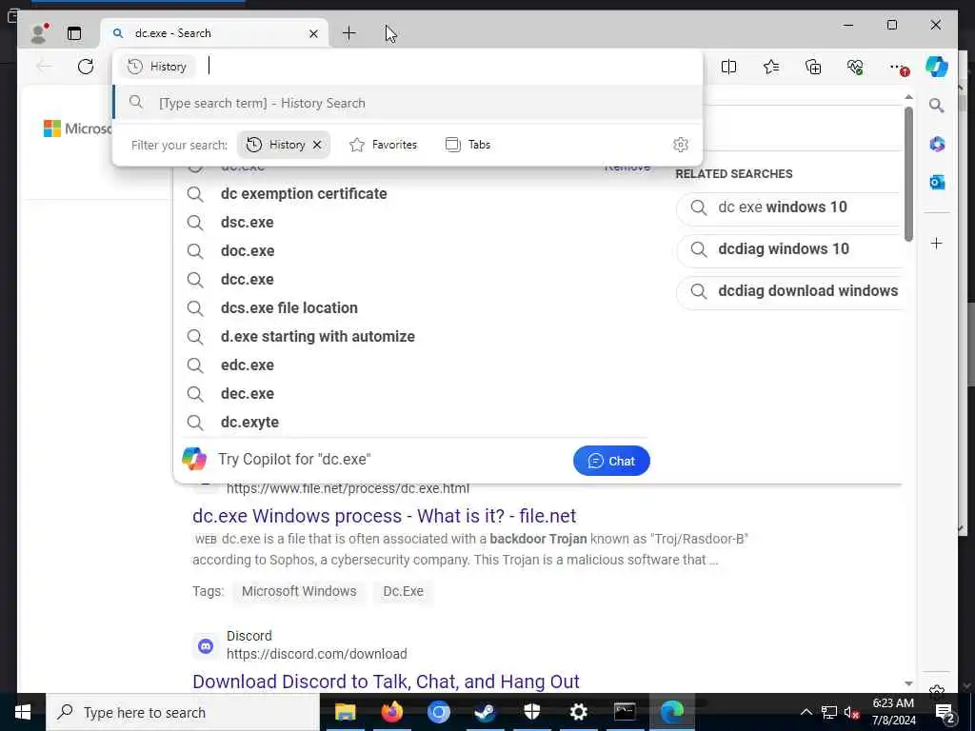Click Try Copilot for "dc.exe" text
The height and width of the screenshot is (731, 975).
coord(294,460)
